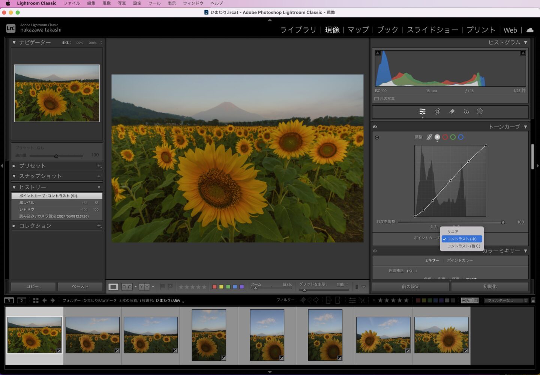Toggle the Tone Curve panel eye icon
Screen dimensions: 540x375
coord(375,127)
